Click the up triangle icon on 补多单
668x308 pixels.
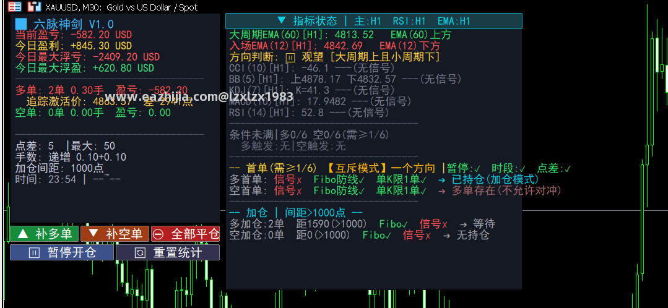24,234
